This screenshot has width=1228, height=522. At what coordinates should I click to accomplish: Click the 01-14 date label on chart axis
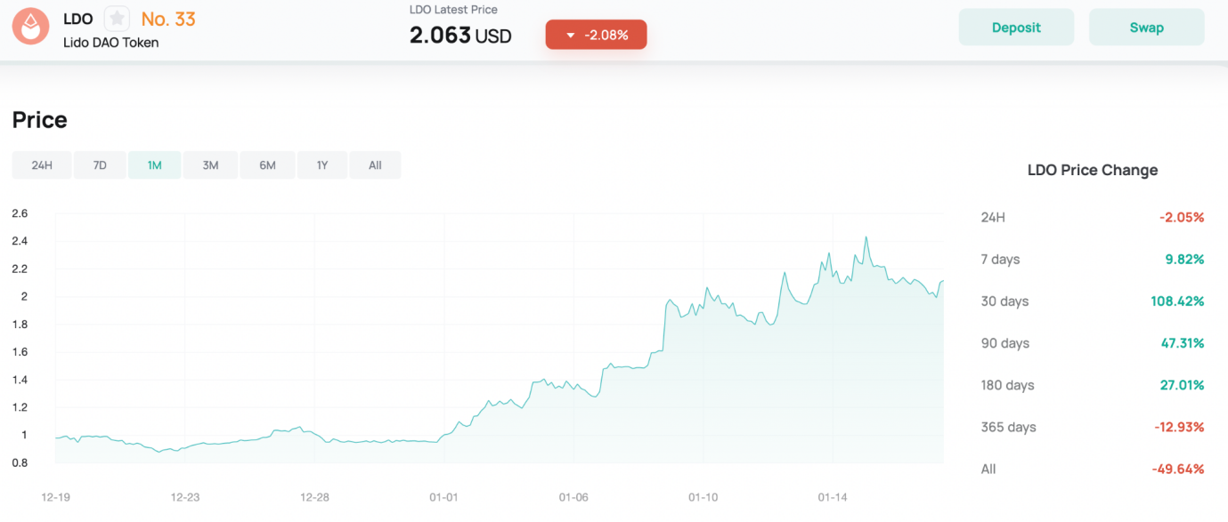tap(832, 497)
